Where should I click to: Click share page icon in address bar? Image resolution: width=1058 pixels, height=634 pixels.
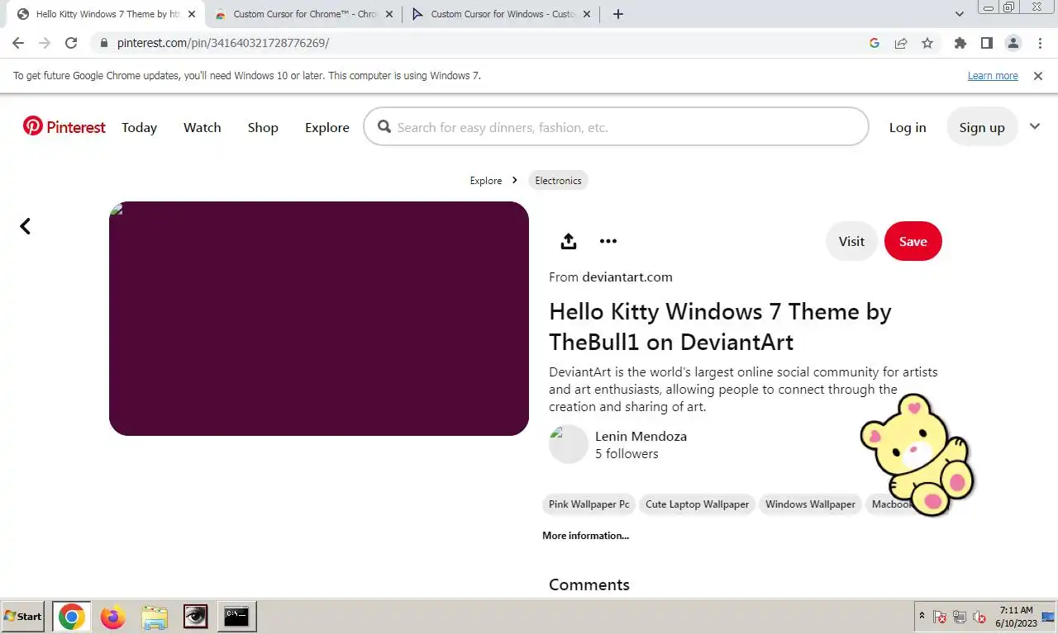(901, 43)
